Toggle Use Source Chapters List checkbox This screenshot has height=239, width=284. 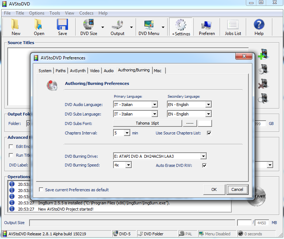[209, 133]
